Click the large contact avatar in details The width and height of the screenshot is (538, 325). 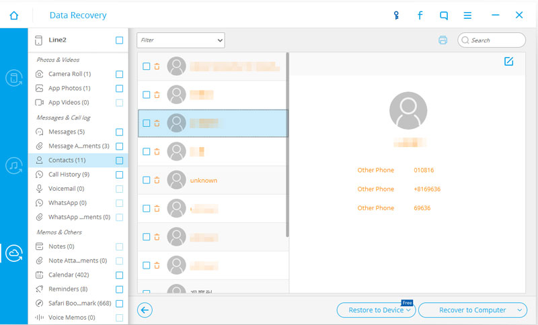point(408,111)
